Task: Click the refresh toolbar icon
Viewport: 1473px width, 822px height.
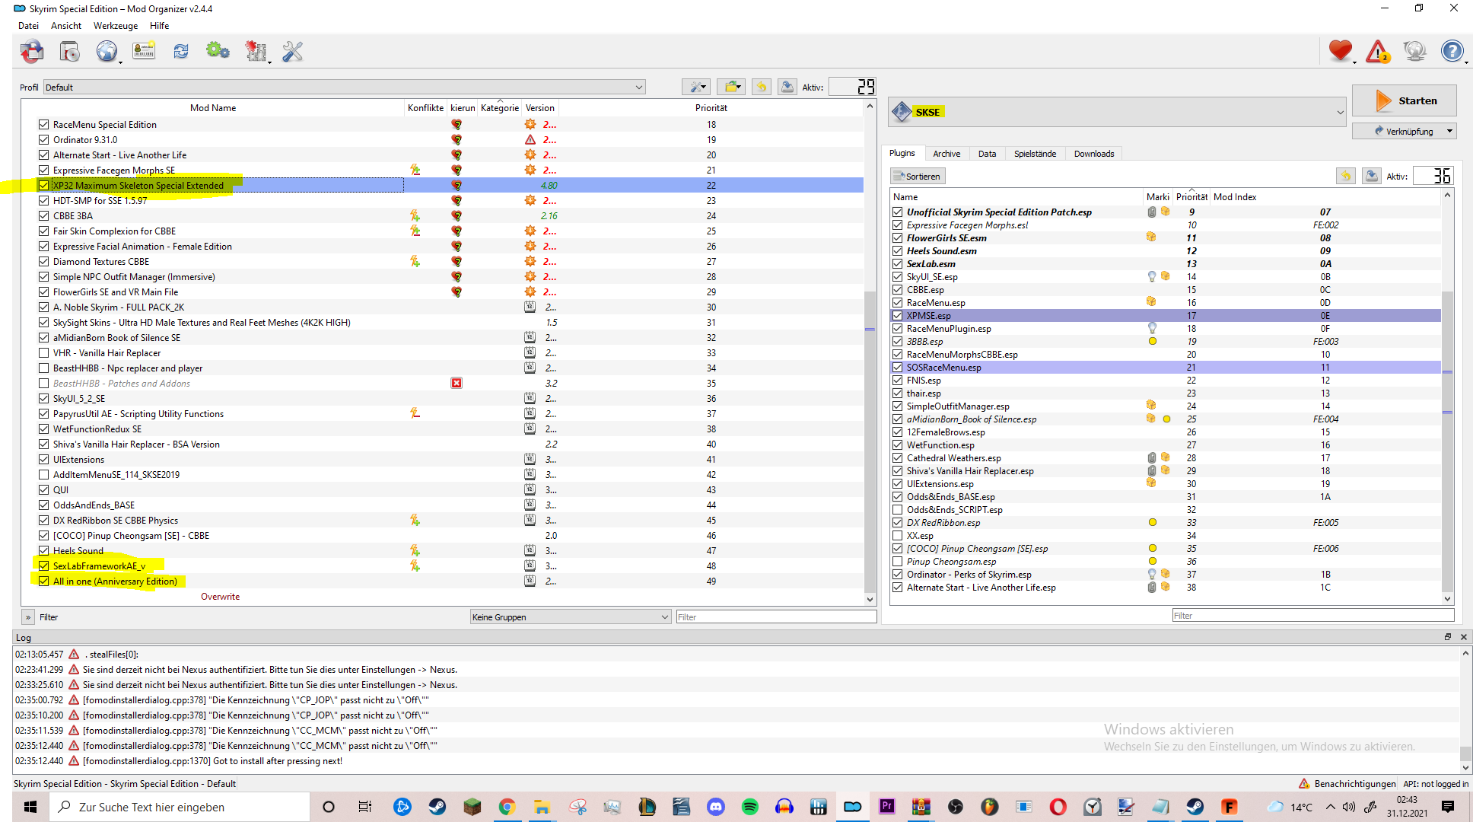Action: click(x=180, y=52)
